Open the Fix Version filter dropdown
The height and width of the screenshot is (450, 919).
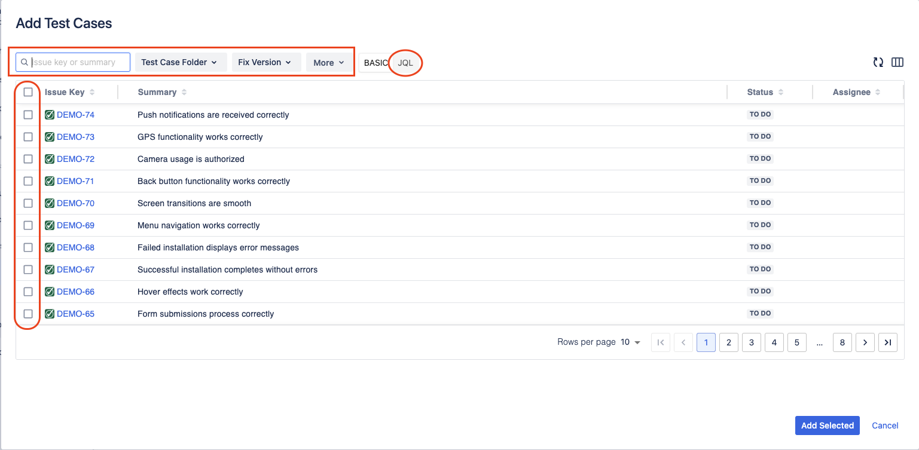tap(266, 62)
